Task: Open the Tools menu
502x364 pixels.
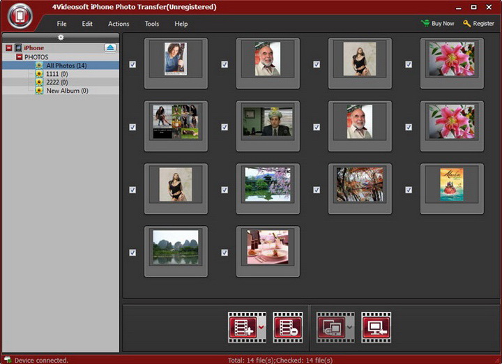Action: 152,24
